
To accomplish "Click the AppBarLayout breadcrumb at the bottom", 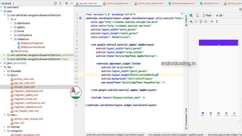I will 176,134.
